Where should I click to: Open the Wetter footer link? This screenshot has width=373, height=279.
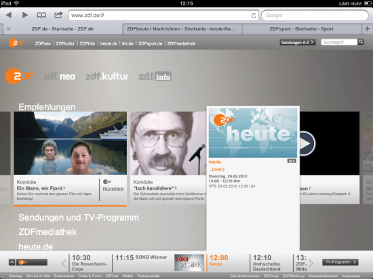[127, 276]
